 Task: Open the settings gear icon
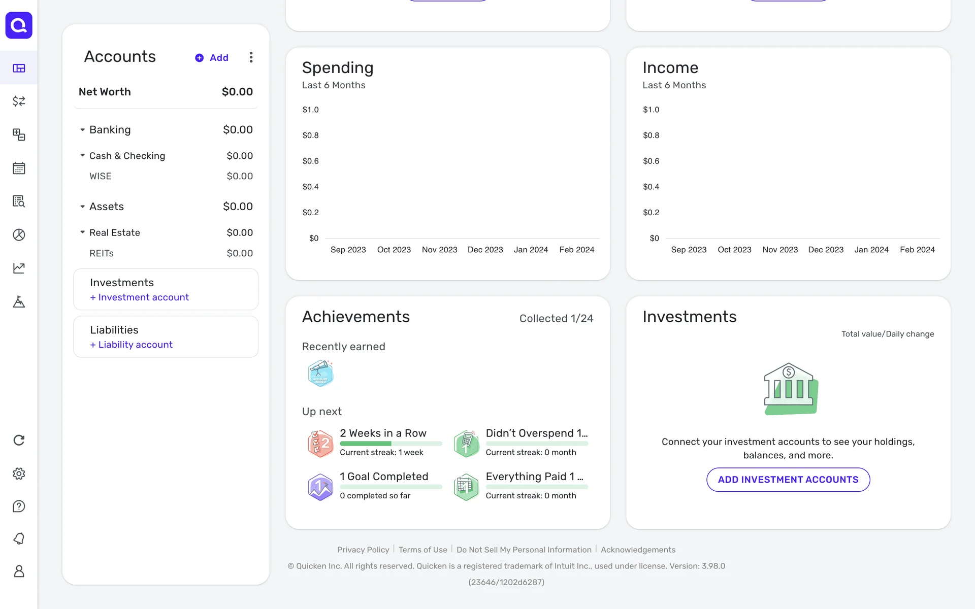coord(19,473)
